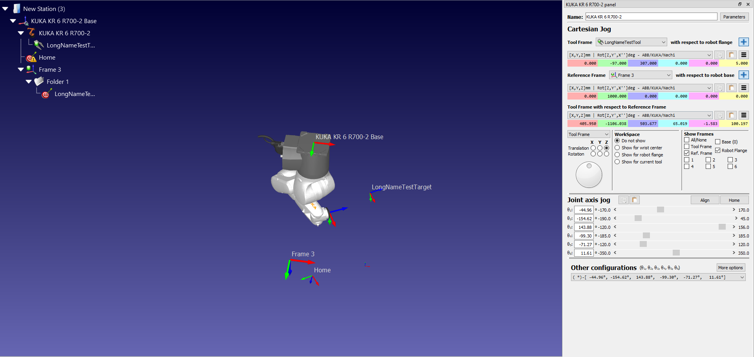Image resolution: width=754 pixels, height=357 pixels.
Task: Click the Parameters button
Action: tap(734, 17)
